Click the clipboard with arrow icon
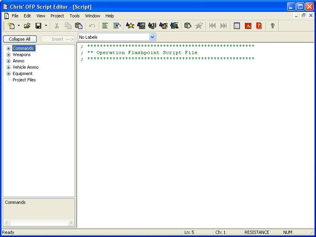 [x=188, y=26]
